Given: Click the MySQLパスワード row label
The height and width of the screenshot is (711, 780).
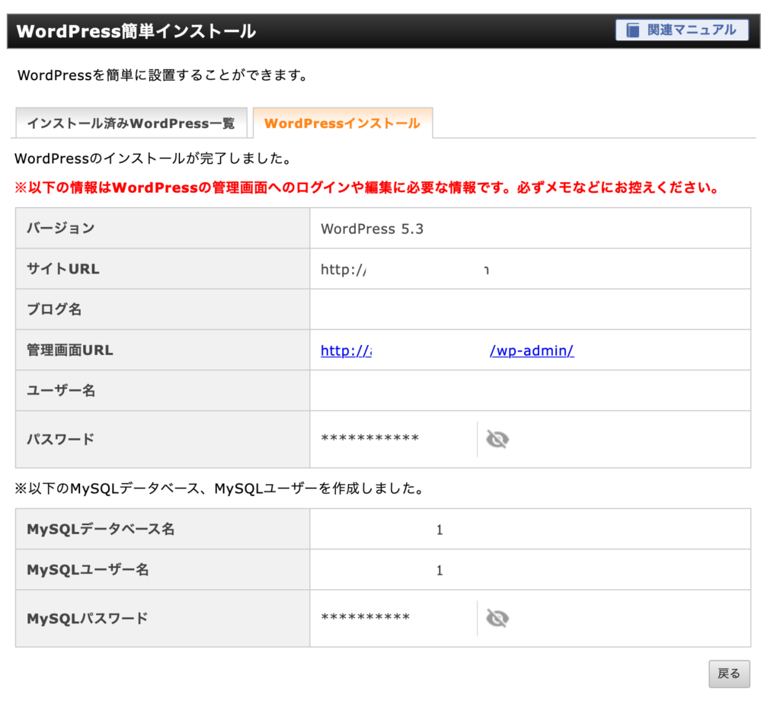Looking at the screenshot, I should [x=87, y=619].
